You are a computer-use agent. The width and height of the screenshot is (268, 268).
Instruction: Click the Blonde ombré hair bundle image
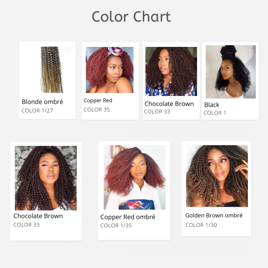(x=52, y=70)
